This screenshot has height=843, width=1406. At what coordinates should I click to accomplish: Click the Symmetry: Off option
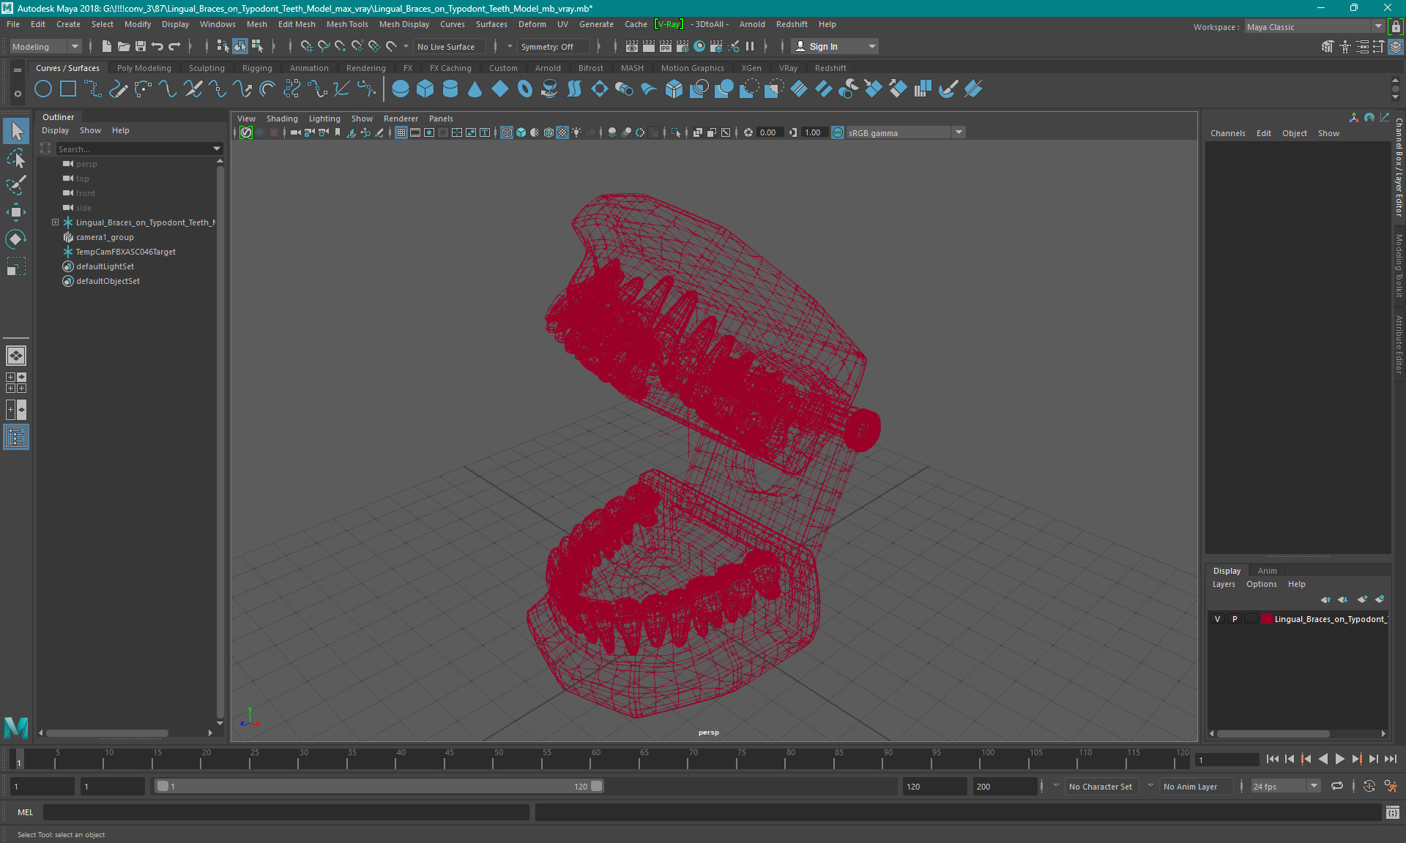tap(553, 46)
